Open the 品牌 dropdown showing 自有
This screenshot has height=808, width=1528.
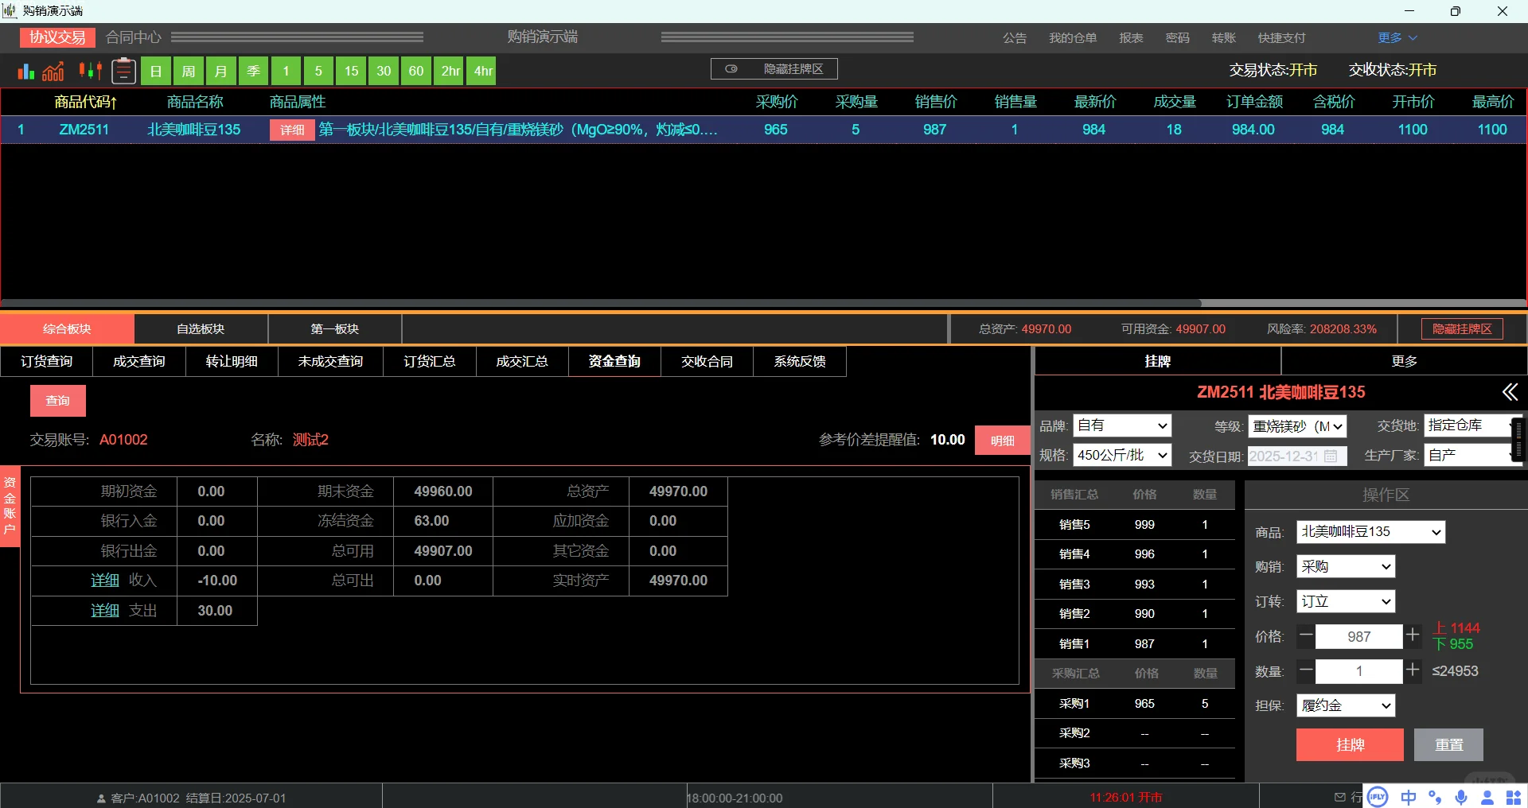tap(1122, 425)
